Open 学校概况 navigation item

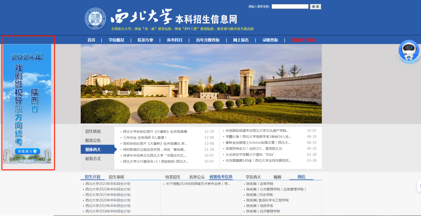tap(116, 40)
